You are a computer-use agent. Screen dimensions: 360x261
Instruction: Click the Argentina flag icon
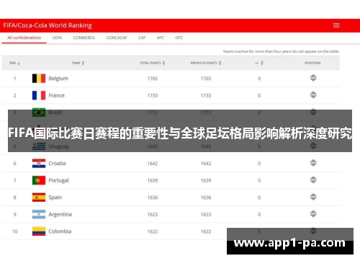(x=39, y=214)
